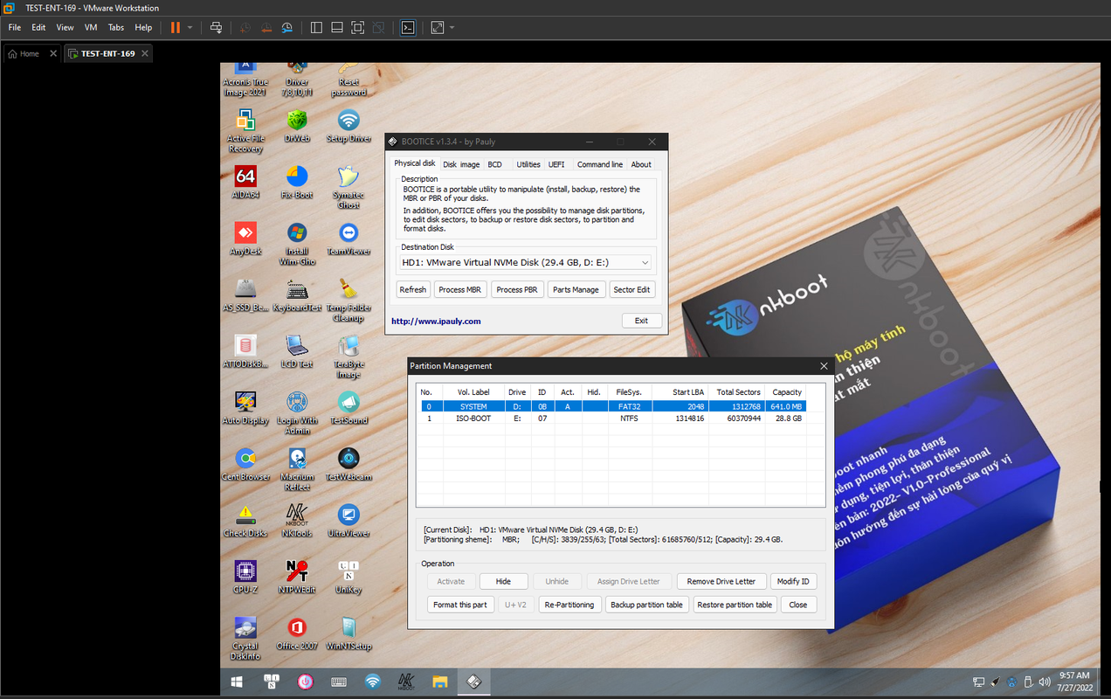Image resolution: width=1111 pixels, height=699 pixels.
Task: Select the Dr.Web desktop icon
Action: click(x=297, y=125)
